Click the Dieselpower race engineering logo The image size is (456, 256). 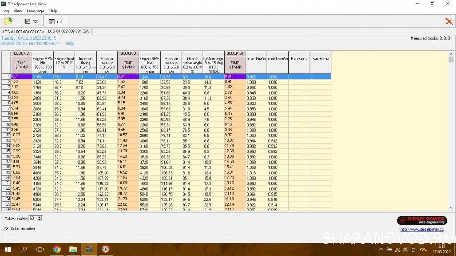tap(420, 220)
